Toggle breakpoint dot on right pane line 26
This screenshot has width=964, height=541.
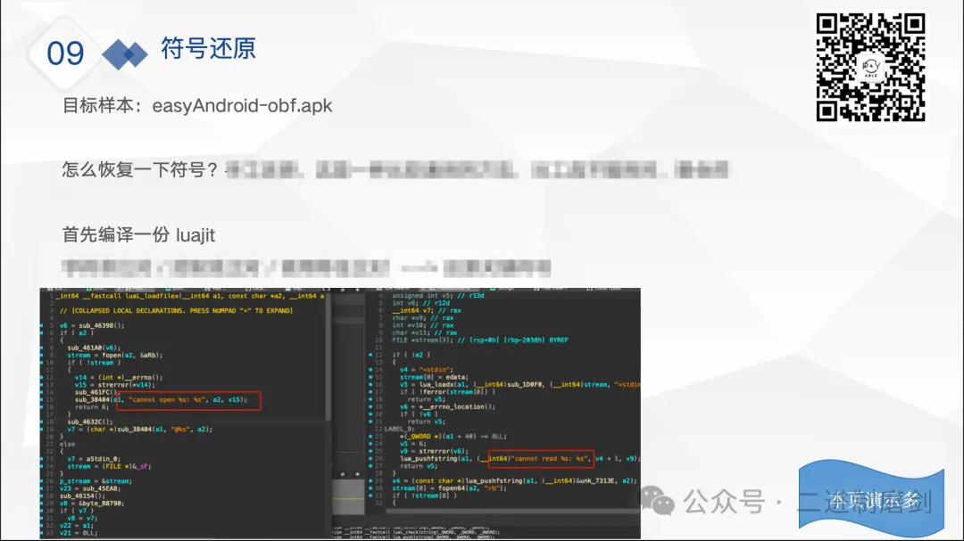(370, 458)
